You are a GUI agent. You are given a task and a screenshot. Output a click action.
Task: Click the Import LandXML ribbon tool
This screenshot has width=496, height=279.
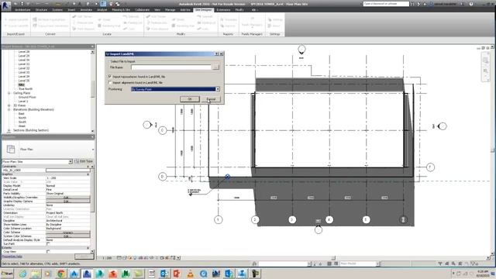point(16,19)
